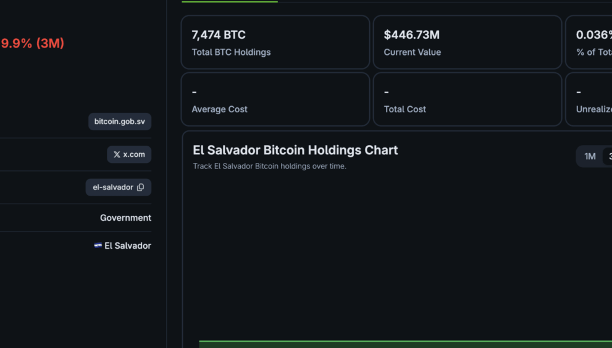612x348 pixels.
Task: Click the 0.036% of Total card
Action: 589,42
